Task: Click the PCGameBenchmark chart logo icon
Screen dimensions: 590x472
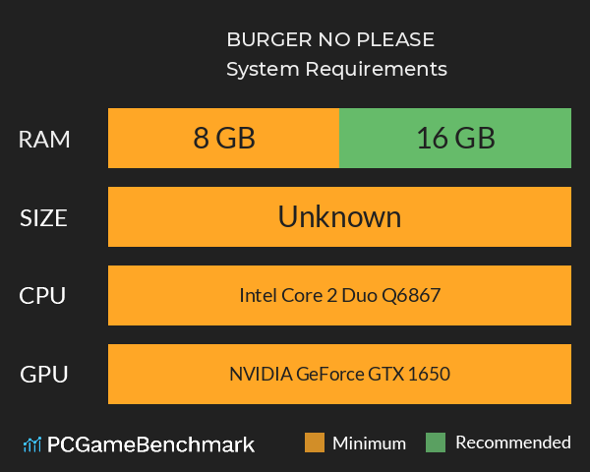Action: click(31, 444)
